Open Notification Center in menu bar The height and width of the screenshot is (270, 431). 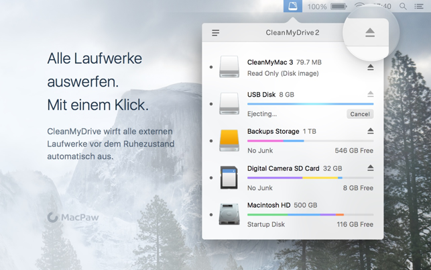pyautogui.click(x=419, y=6)
